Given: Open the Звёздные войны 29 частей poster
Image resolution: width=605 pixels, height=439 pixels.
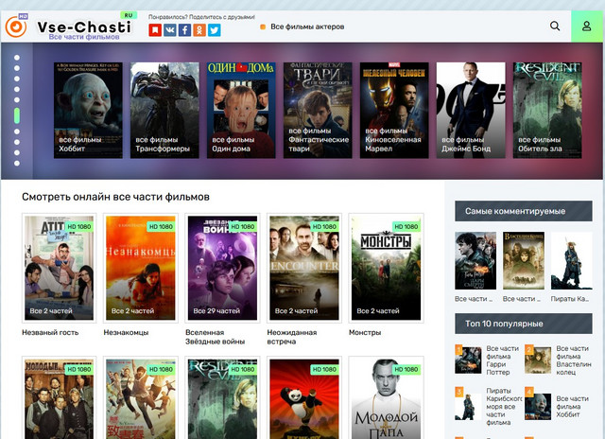Looking at the screenshot, I should (223, 268).
